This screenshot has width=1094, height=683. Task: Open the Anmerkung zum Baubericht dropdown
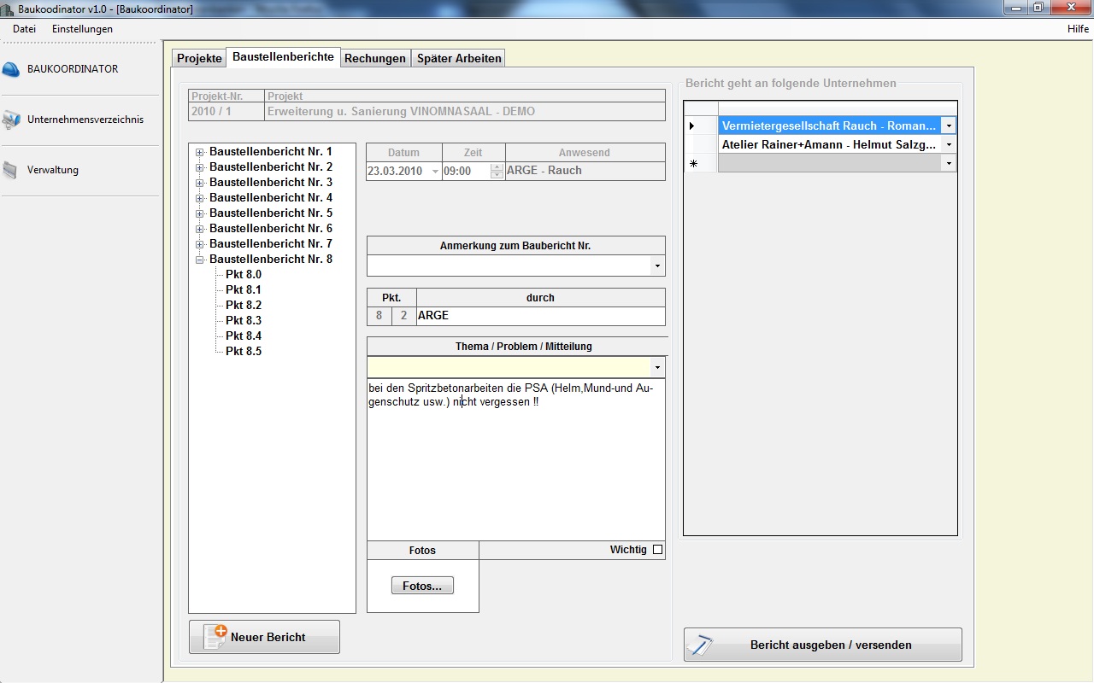click(656, 266)
